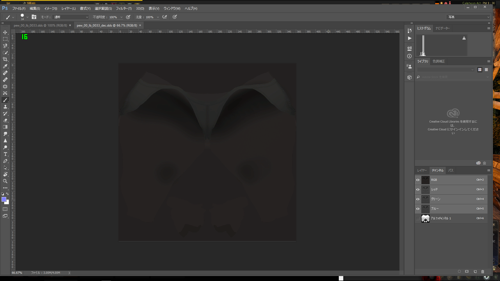
Task: Click the foreground color swatch
Action: pos(4,199)
